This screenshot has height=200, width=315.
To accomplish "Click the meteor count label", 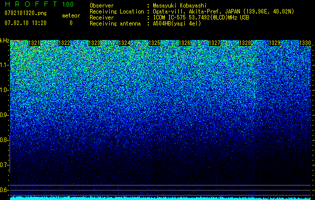I will [x=71, y=15].
